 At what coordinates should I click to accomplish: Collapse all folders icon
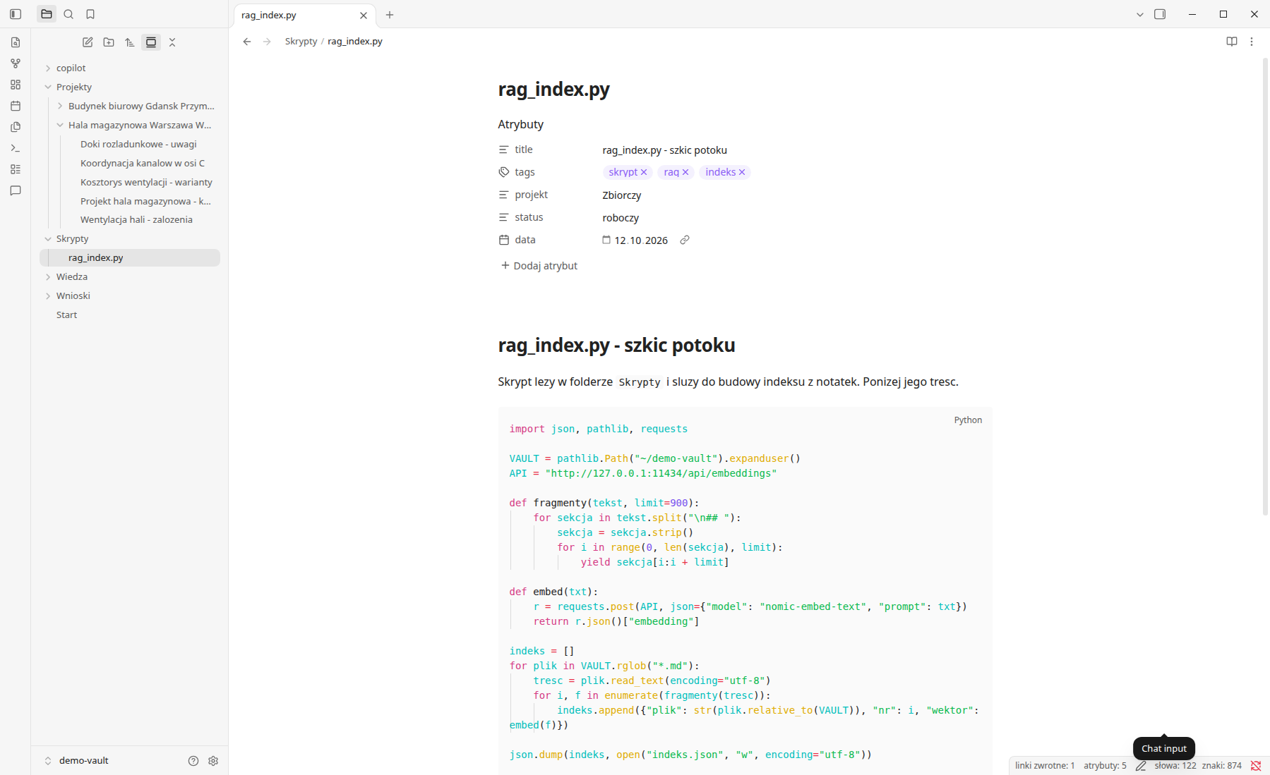pos(172,42)
